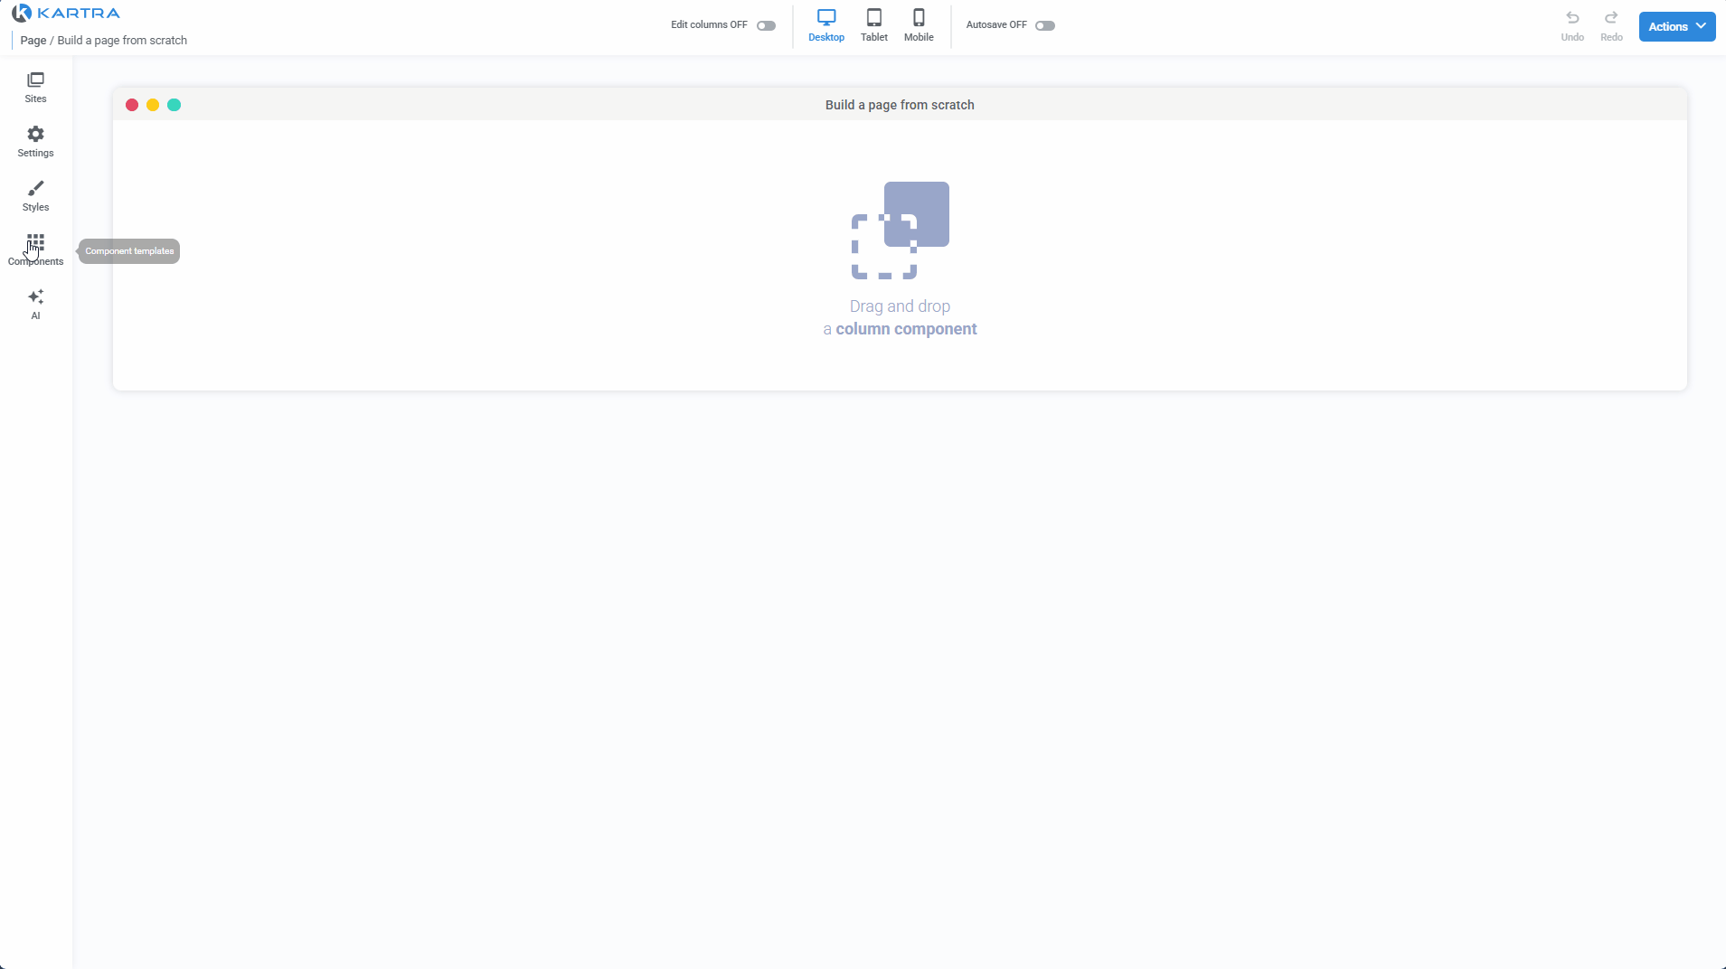Collapse the Actions menu chevron
Image resolution: width=1726 pixels, height=969 pixels.
point(1701,26)
